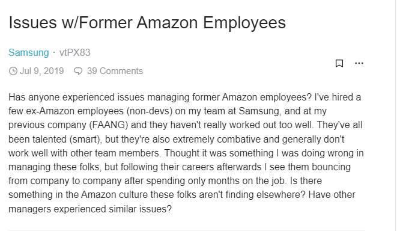The image size is (400, 231).
Task: Jump to the 39 Comments section
Action: [x=115, y=71]
